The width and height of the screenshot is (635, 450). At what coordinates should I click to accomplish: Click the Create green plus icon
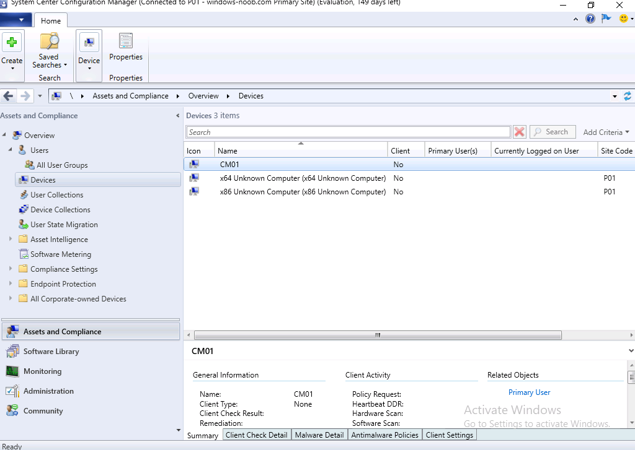[x=12, y=42]
